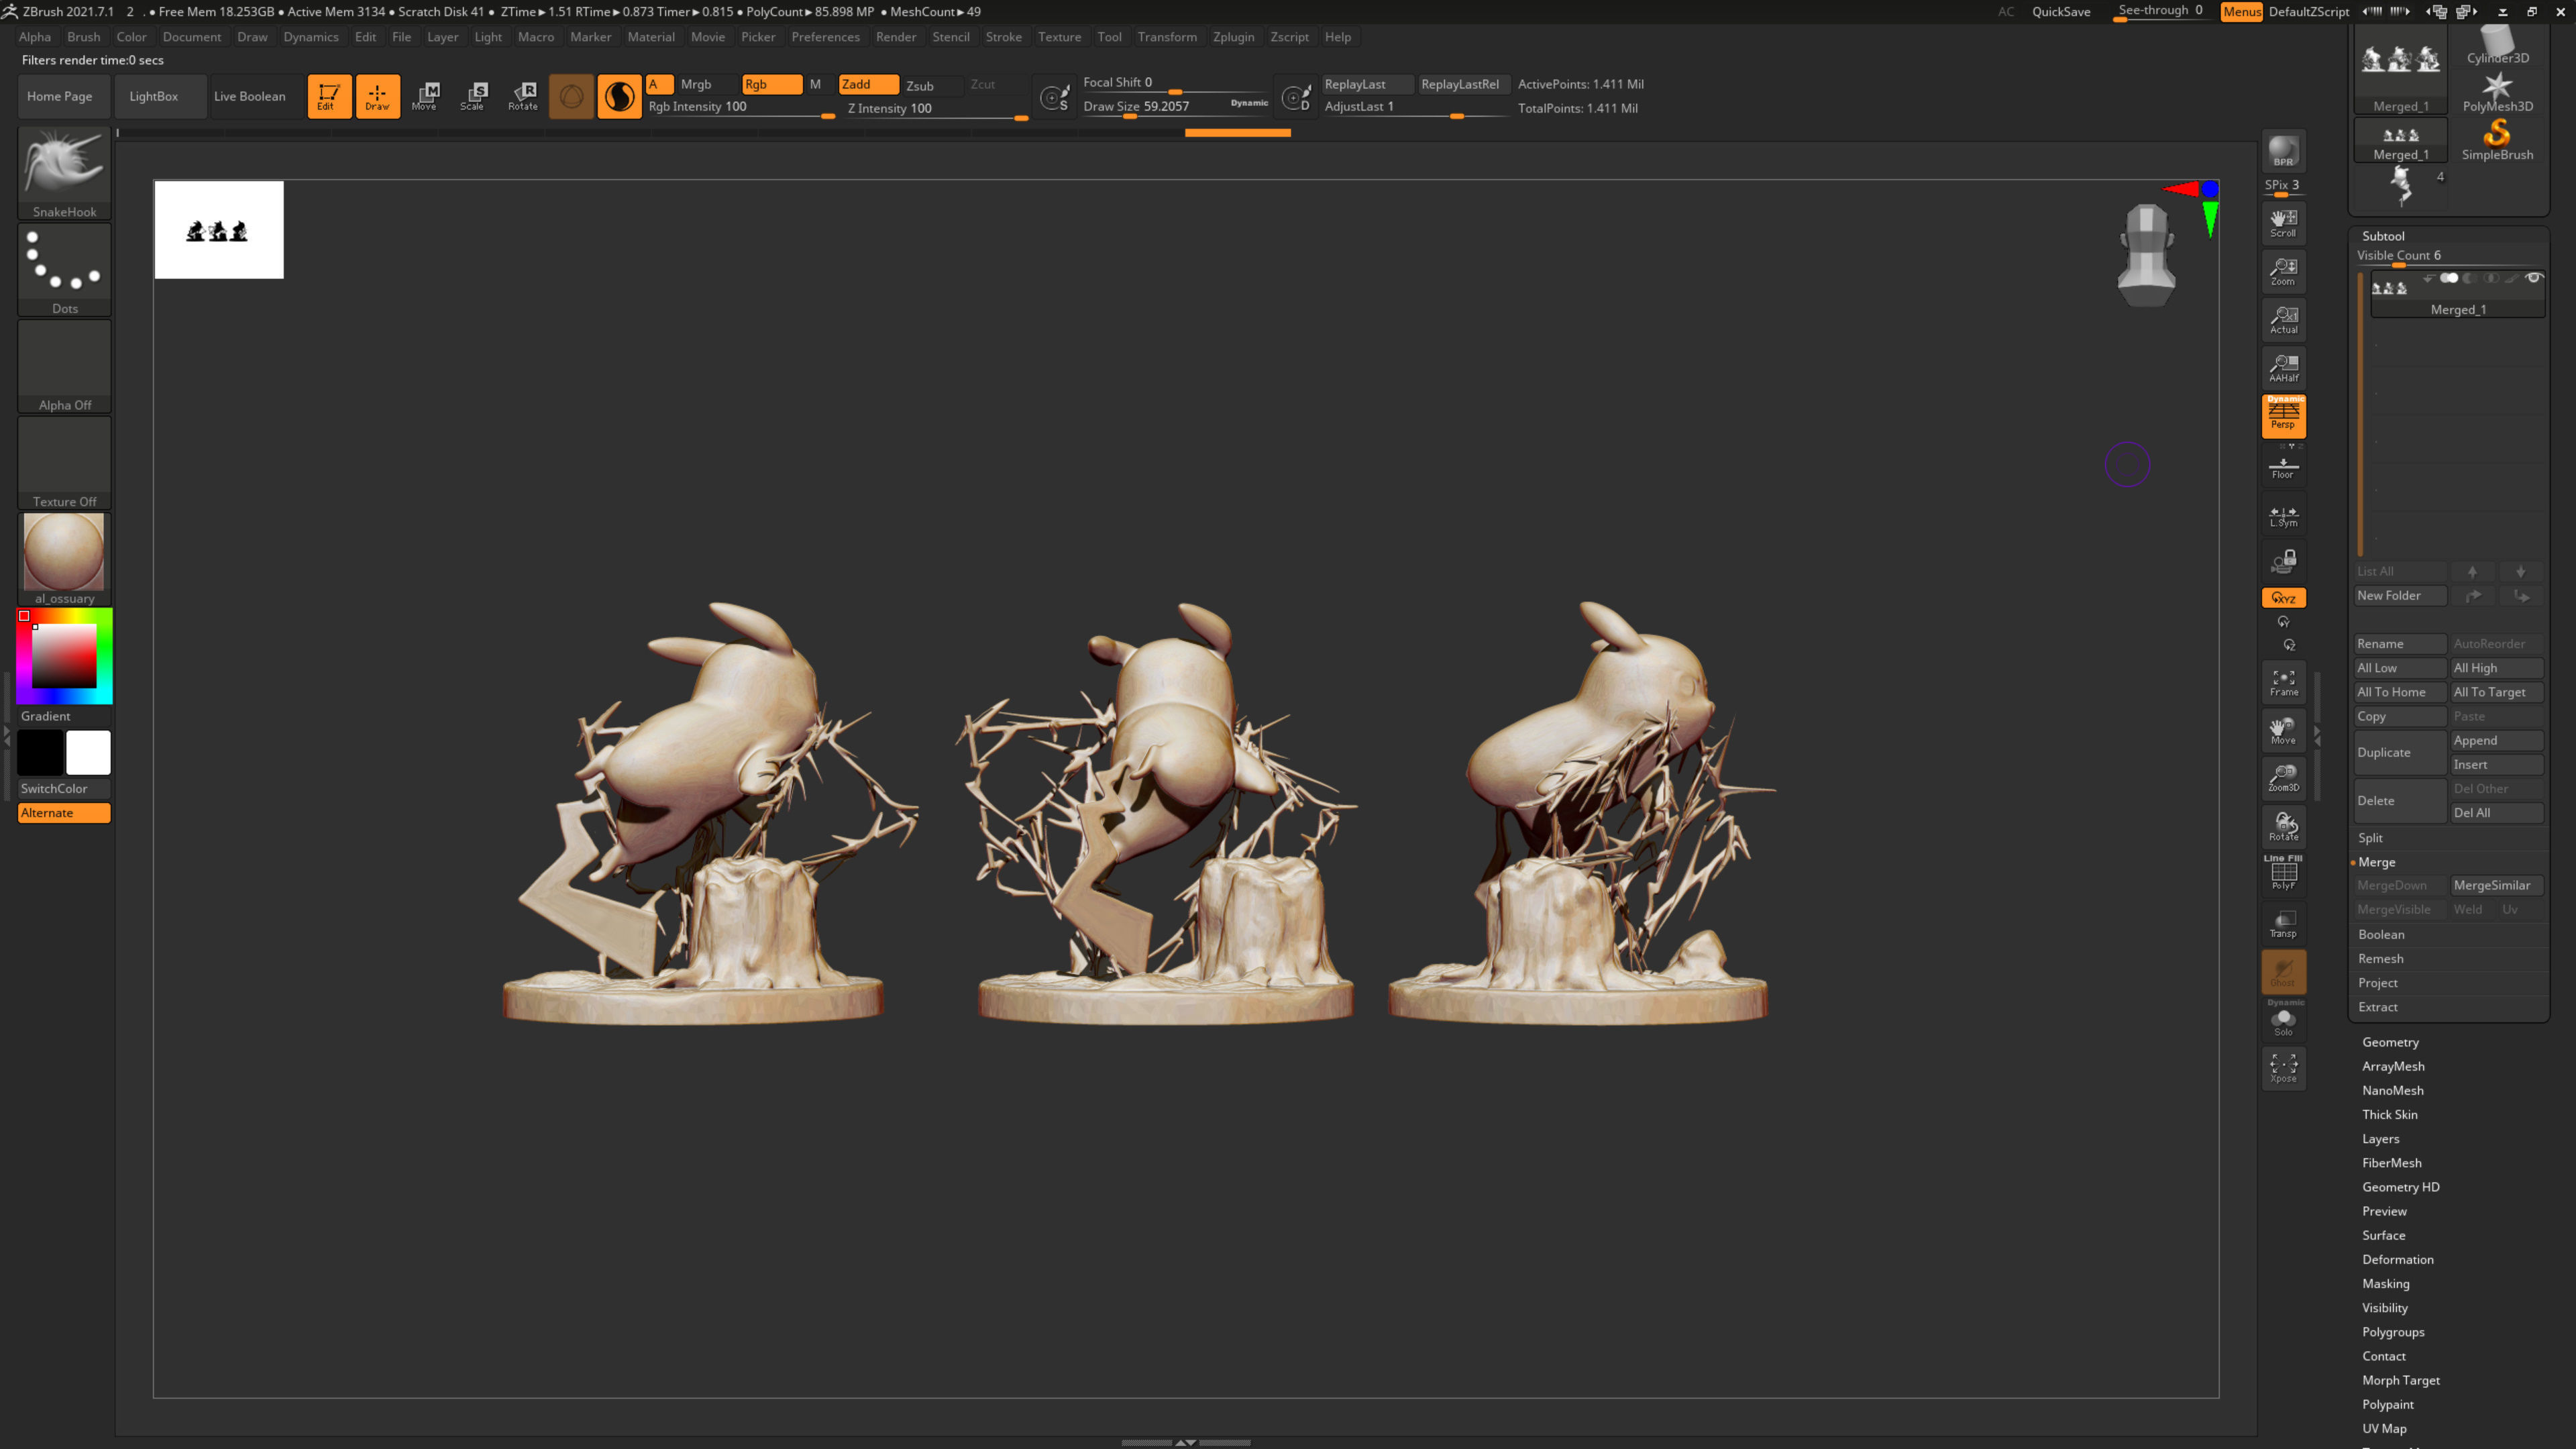Click the Actual size icon
Screen dimensions: 2576x1449
pos(2284,319)
